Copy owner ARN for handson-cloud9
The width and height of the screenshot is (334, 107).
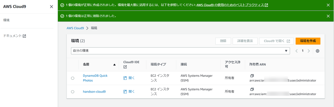(x=252, y=89)
